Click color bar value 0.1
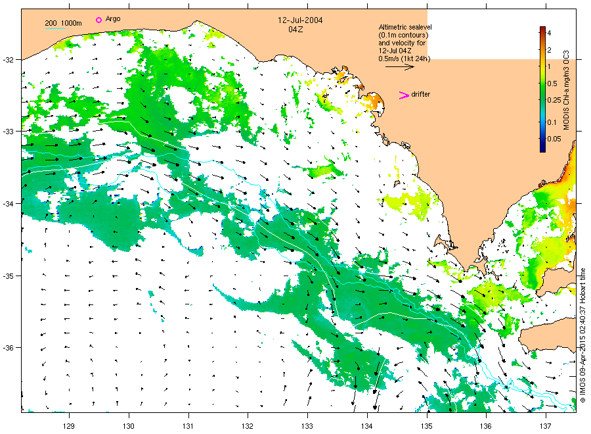This screenshot has width=591, height=434. pos(552,122)
